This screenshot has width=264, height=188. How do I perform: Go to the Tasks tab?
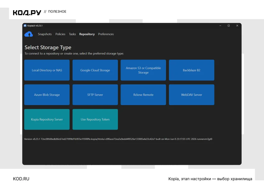pyautogui.click(x=72, y=34)
